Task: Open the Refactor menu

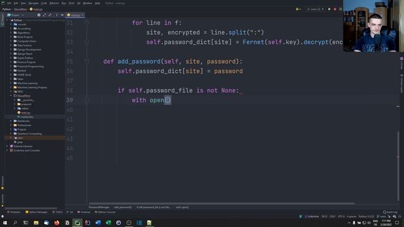Action: click(x=54, y=3)
